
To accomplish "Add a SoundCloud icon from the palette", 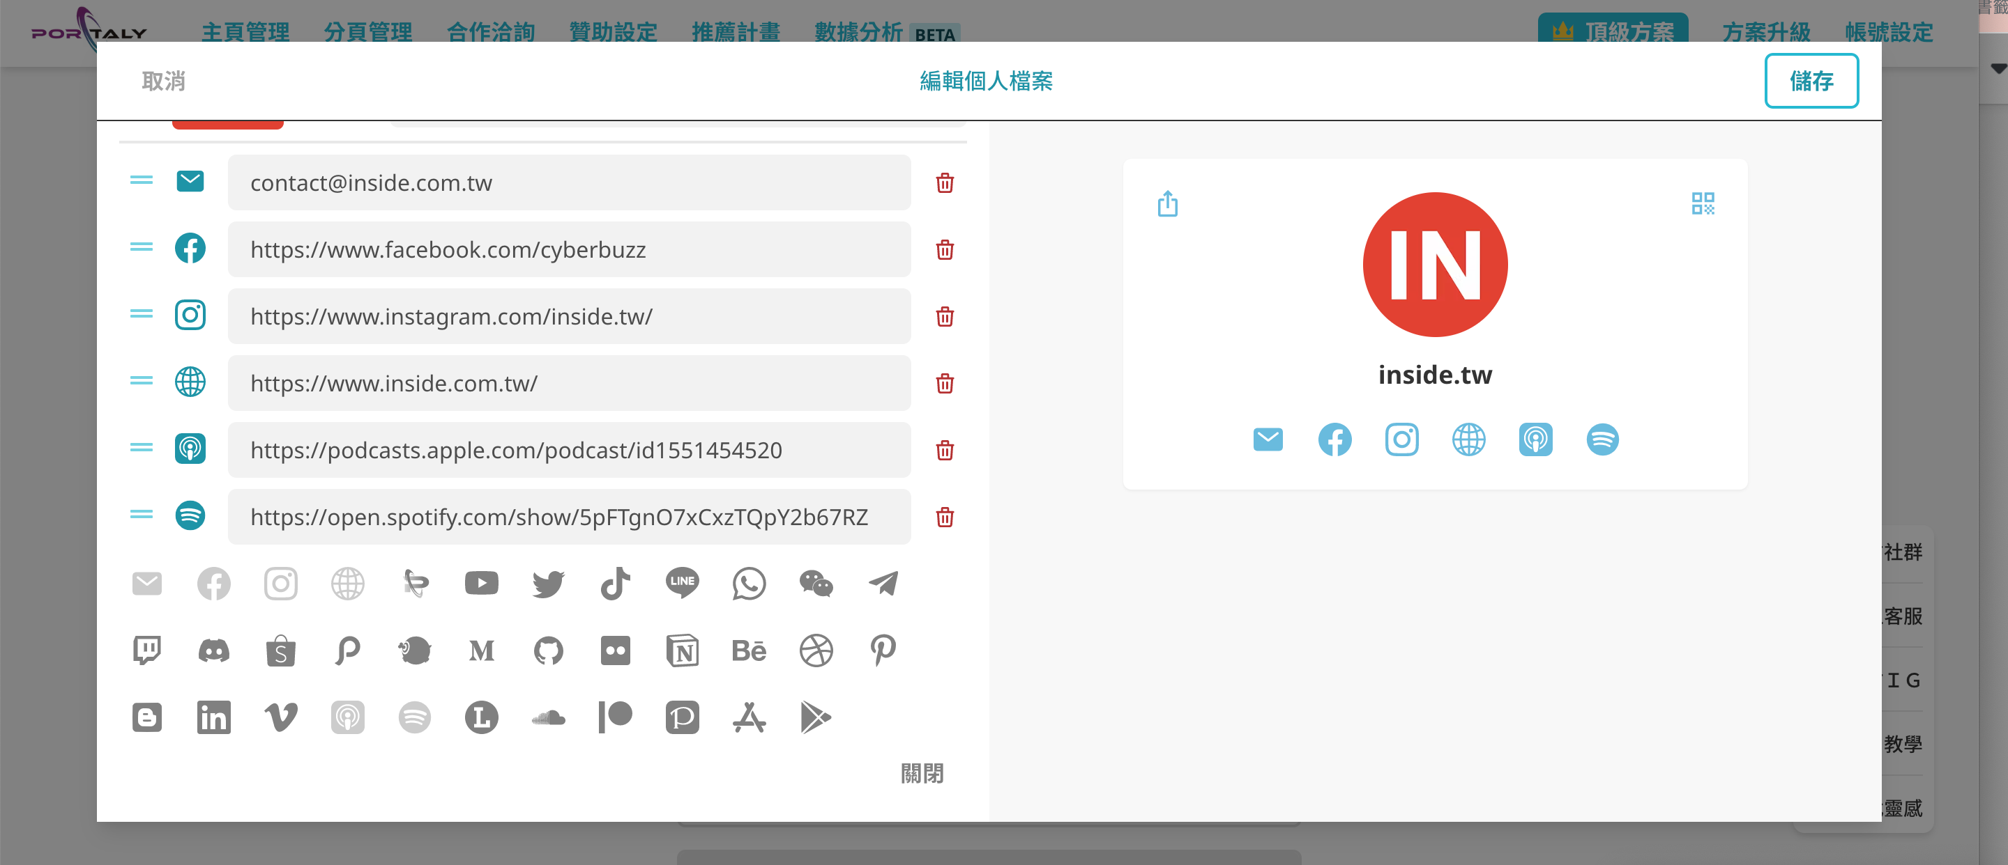I will click(548, 717).
